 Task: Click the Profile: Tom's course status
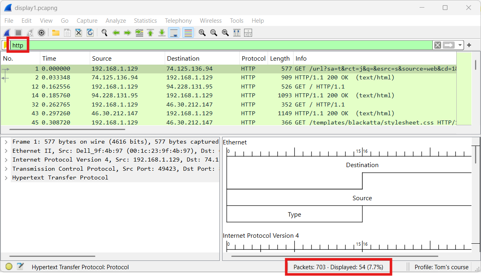(441, 267)
